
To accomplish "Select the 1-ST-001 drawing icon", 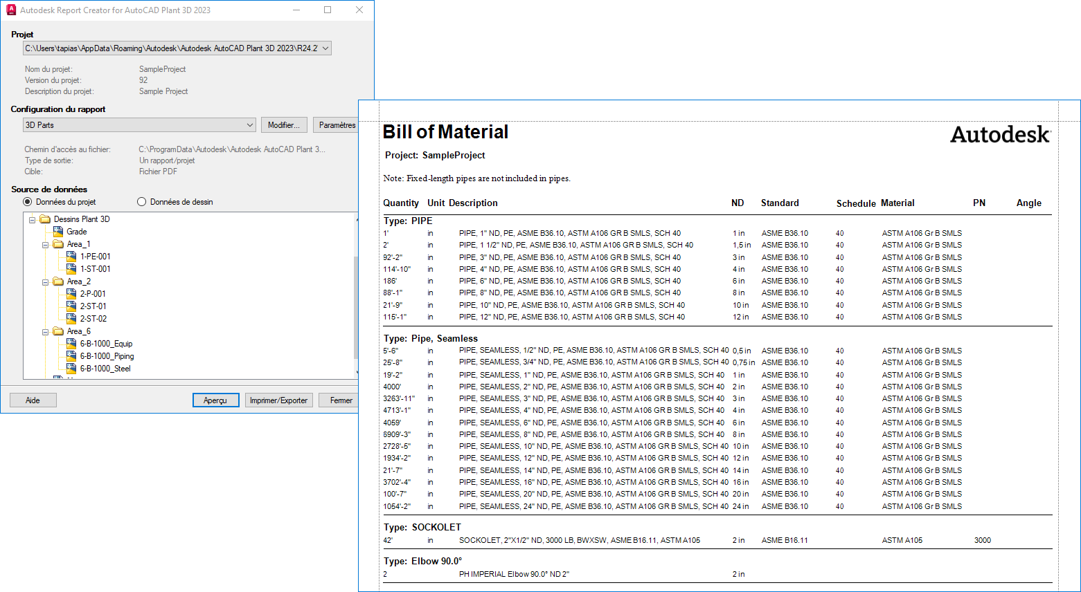I will coord(71,269).
